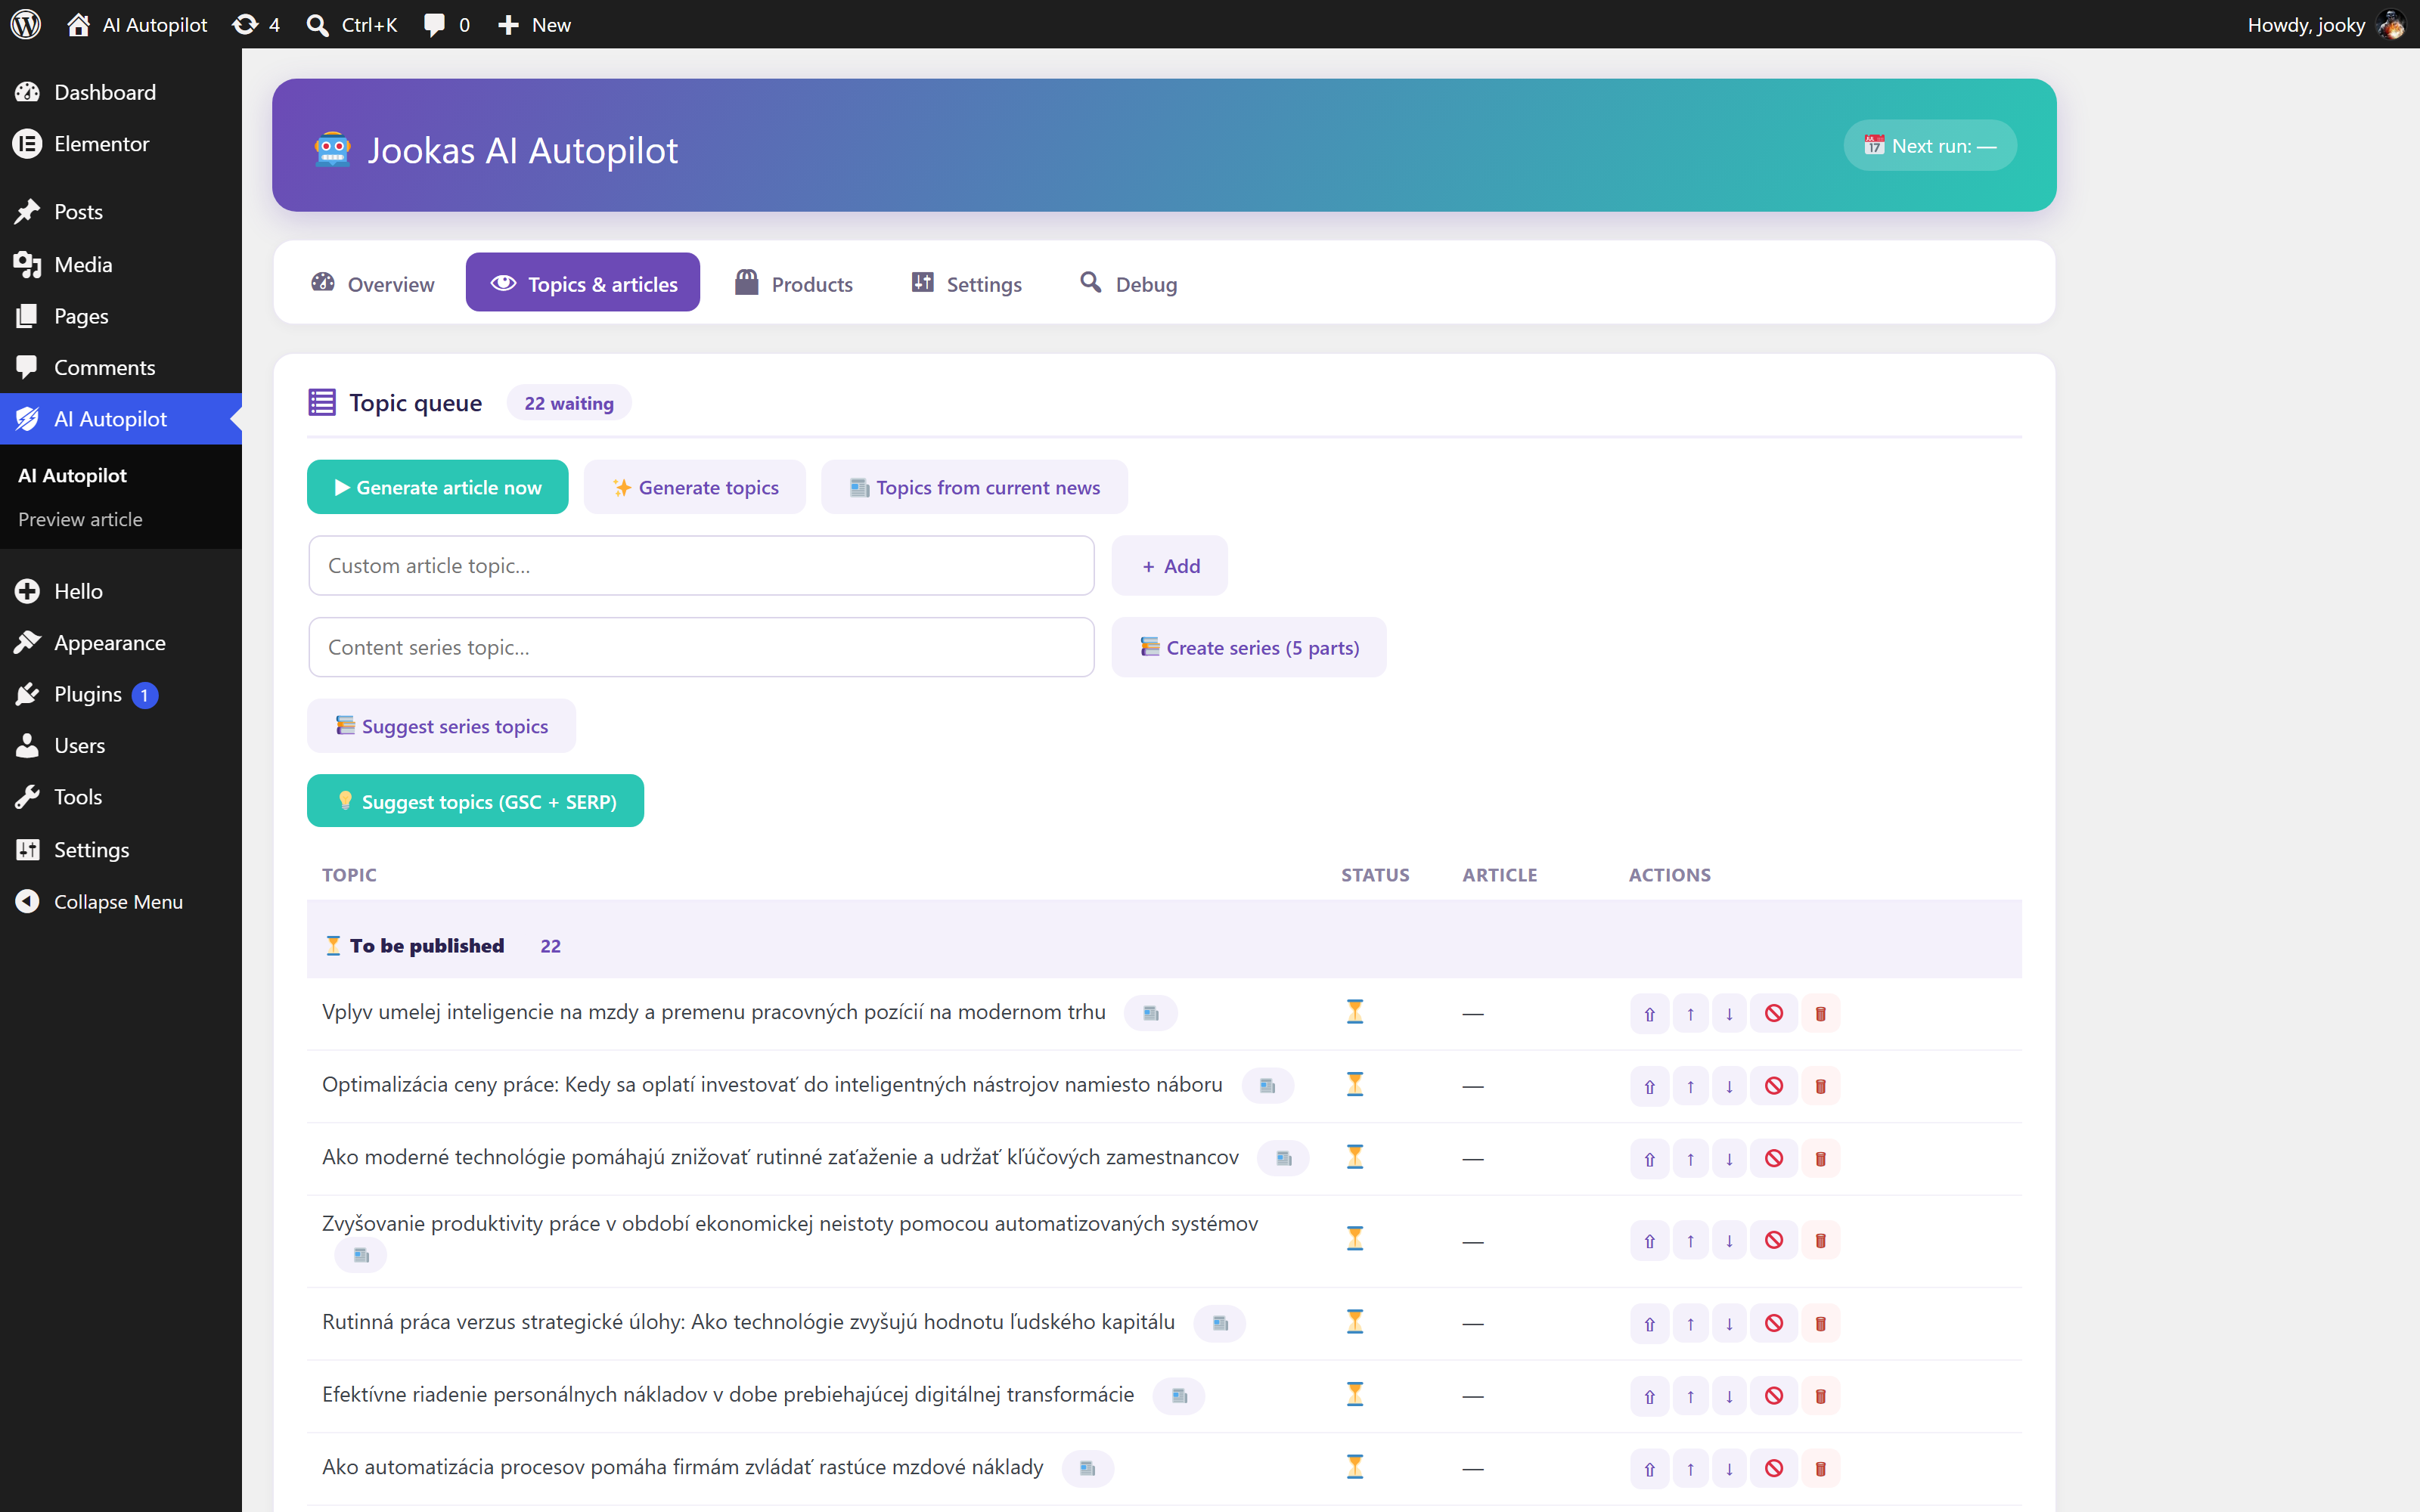Delete the Vplyv umelej inteligencie topic

click(1820, 1013)
